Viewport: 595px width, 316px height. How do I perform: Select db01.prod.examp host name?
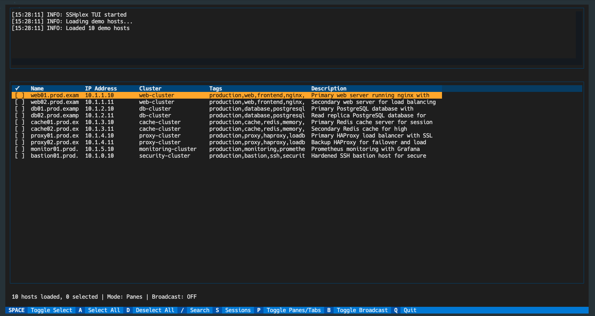(x=55, y=109)
